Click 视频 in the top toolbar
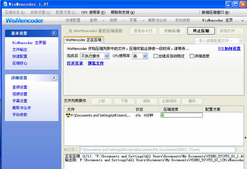Viewport: 247px width, 169px height. coord(113,20)
